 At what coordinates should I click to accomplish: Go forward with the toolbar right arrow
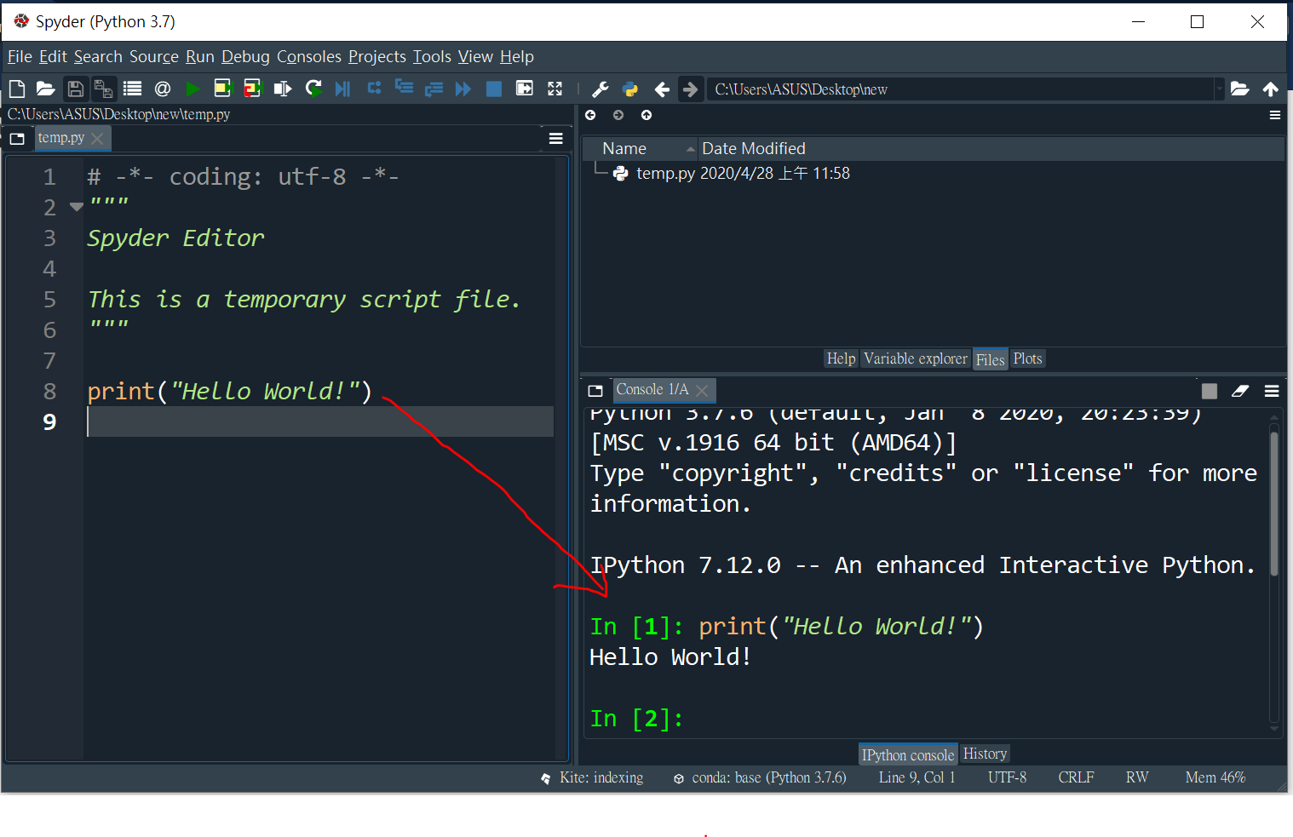(691, 89)
